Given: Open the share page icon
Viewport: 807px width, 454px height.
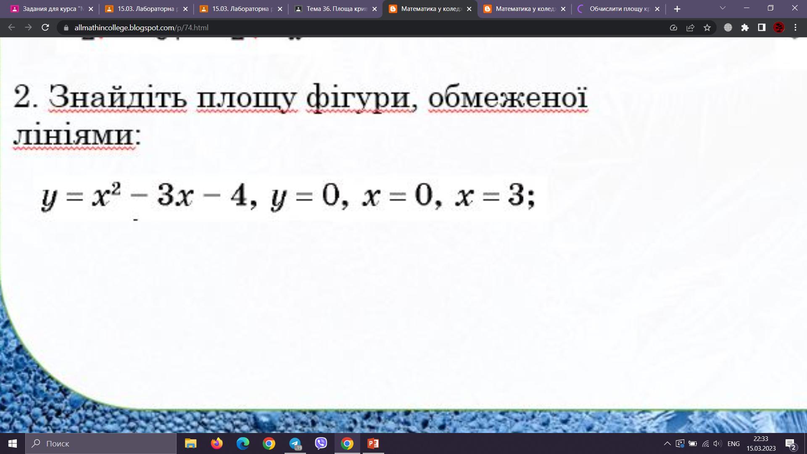Looking at the screenshot, I should tap(690, 28).
